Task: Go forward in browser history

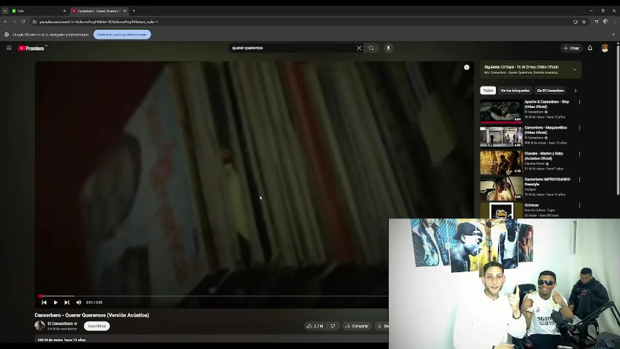Action: coord(14,22)
